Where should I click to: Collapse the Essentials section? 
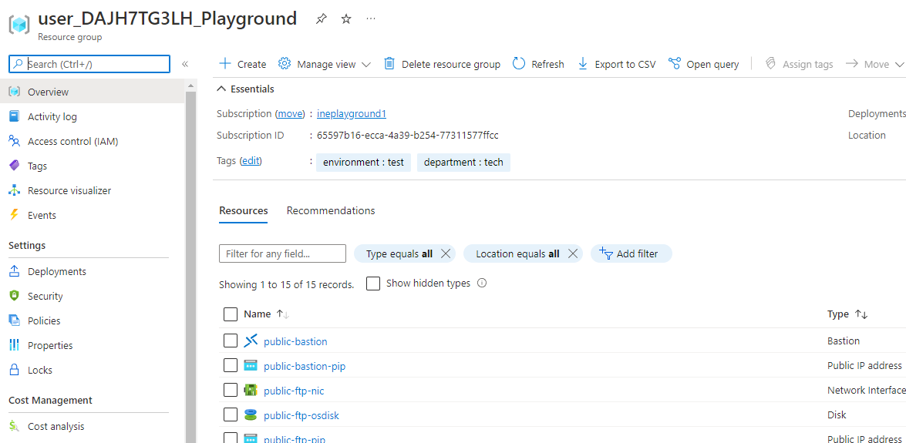tap(222, 89)
